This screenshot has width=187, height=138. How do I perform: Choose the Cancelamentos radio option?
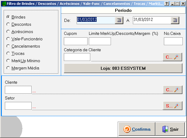[8, 46]
